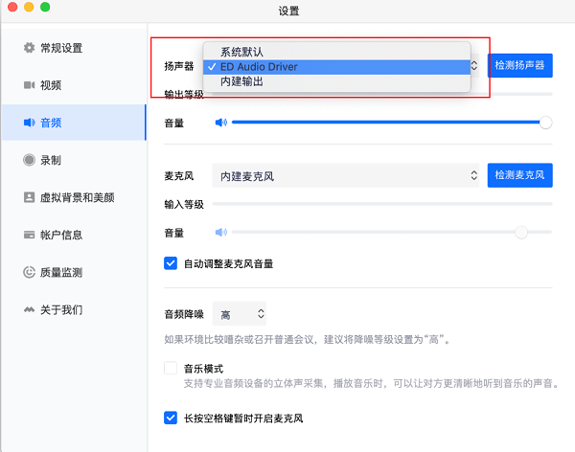Click the speaker icon beside 音频 in sidebar

click(29, 123)
